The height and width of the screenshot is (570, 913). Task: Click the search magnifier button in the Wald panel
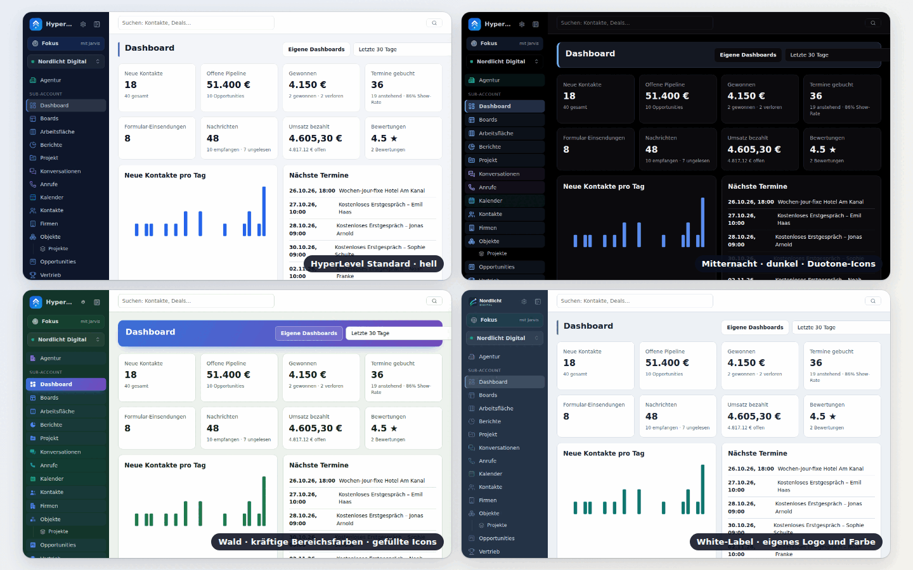click(434, 301)
